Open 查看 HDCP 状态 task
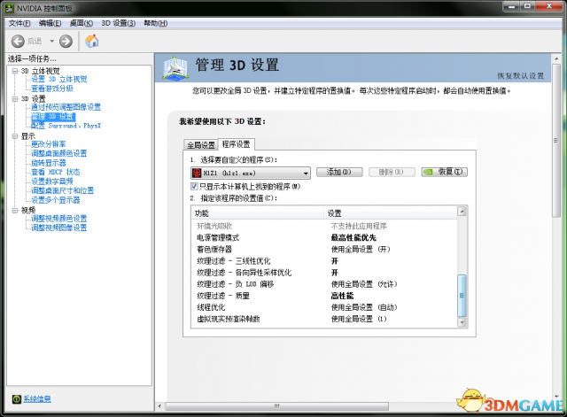Image resolution: width=567 pixels, height=417 pixels. (55, 172)
